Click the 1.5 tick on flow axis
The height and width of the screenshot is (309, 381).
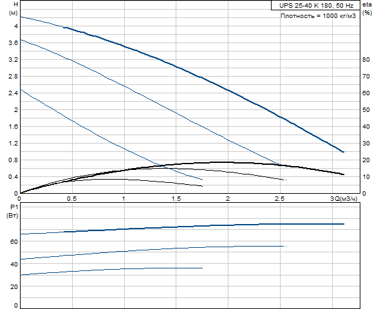[x=176, y=199]
